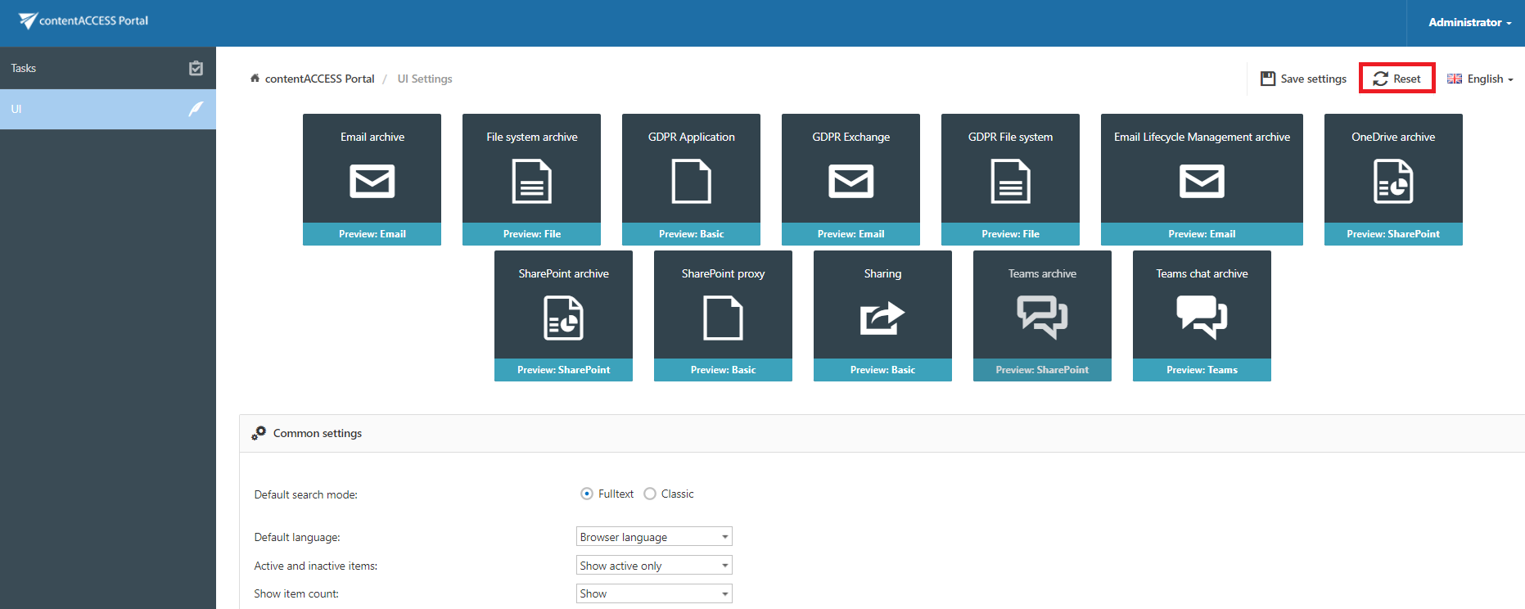Screen dimensions: 1525x609
Task: Click the Reset button
Action: click(1396, 79)
